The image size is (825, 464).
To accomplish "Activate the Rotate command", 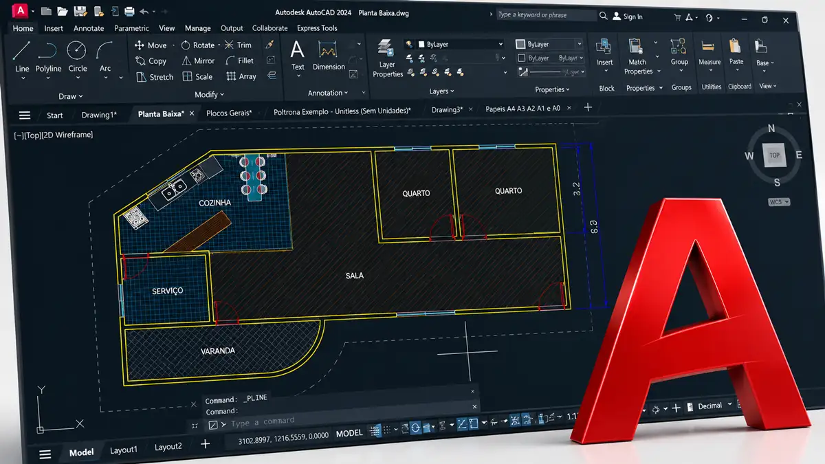I will (x=198, y=45).
